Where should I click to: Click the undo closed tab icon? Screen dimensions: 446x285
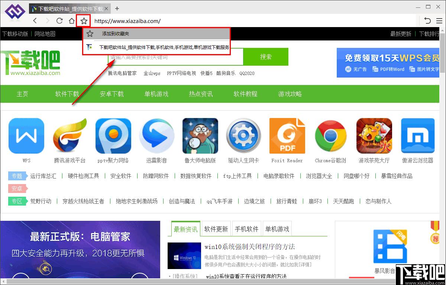click(x=428, y=21)
